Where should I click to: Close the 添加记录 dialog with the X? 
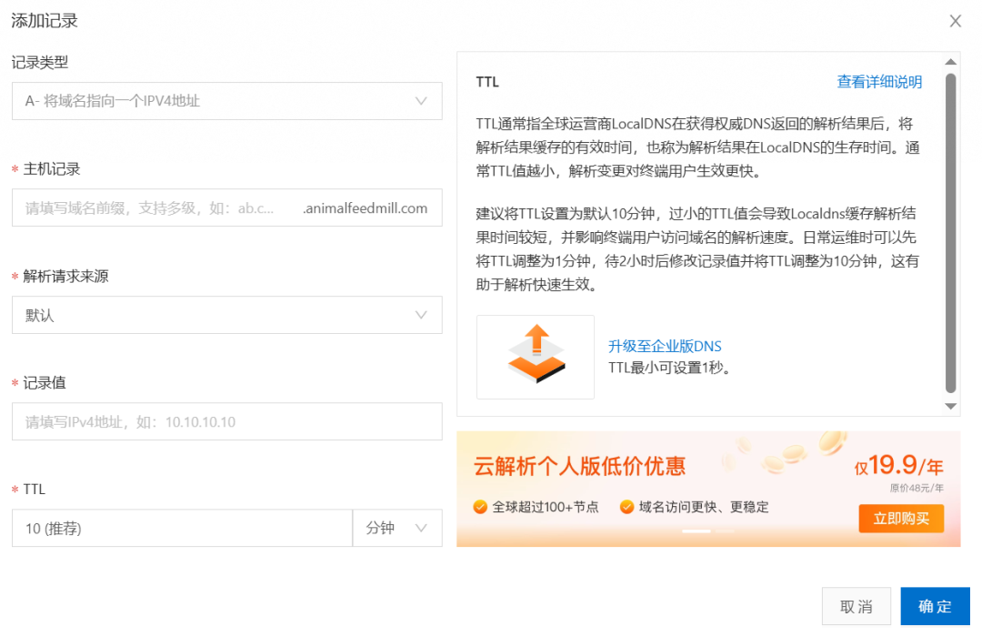[955, 21]
